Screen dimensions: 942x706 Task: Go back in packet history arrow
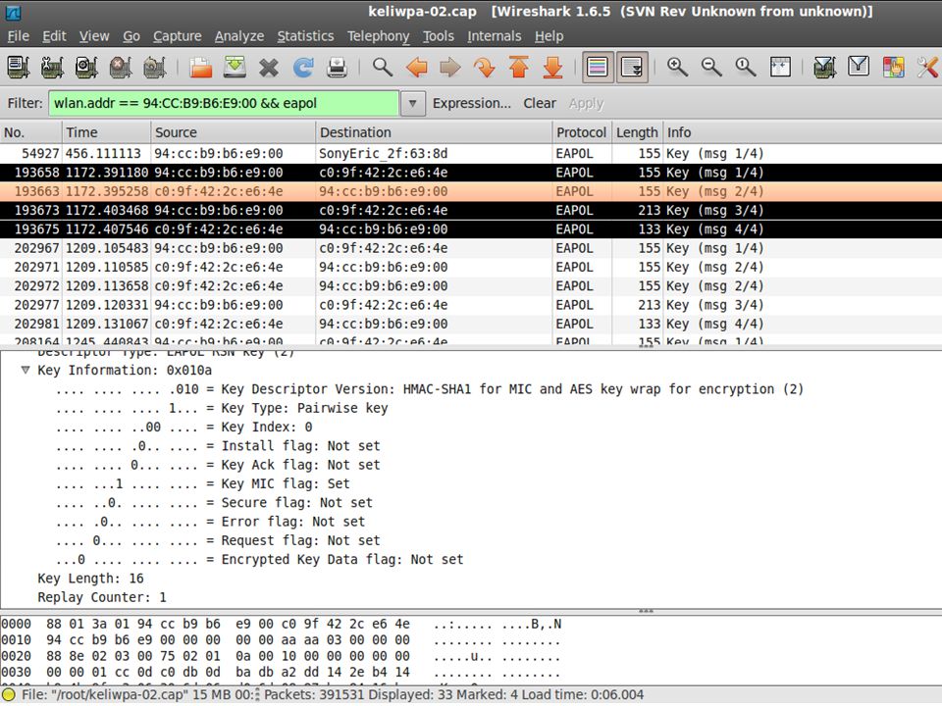(x=416, y=67)
